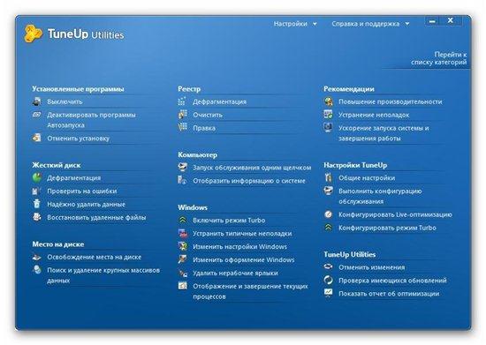Launch Проверить на ошибки
This screenshot has width=486, height=345.
tap(82, 191)
